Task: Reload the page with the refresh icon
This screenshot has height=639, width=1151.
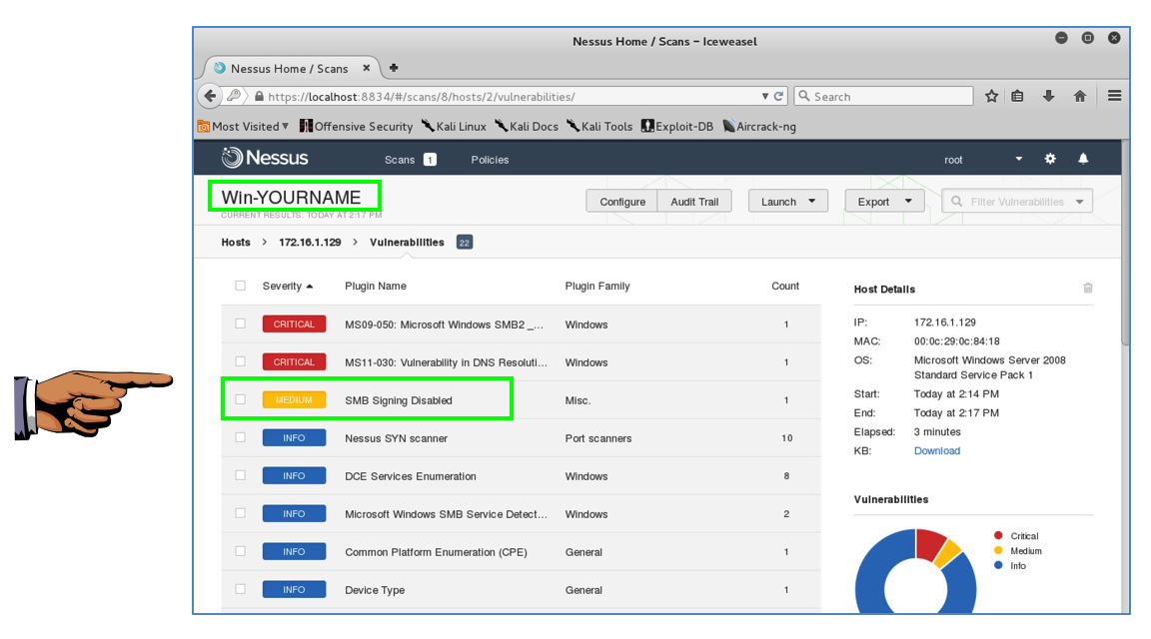Action: click(x=779, y=96)
